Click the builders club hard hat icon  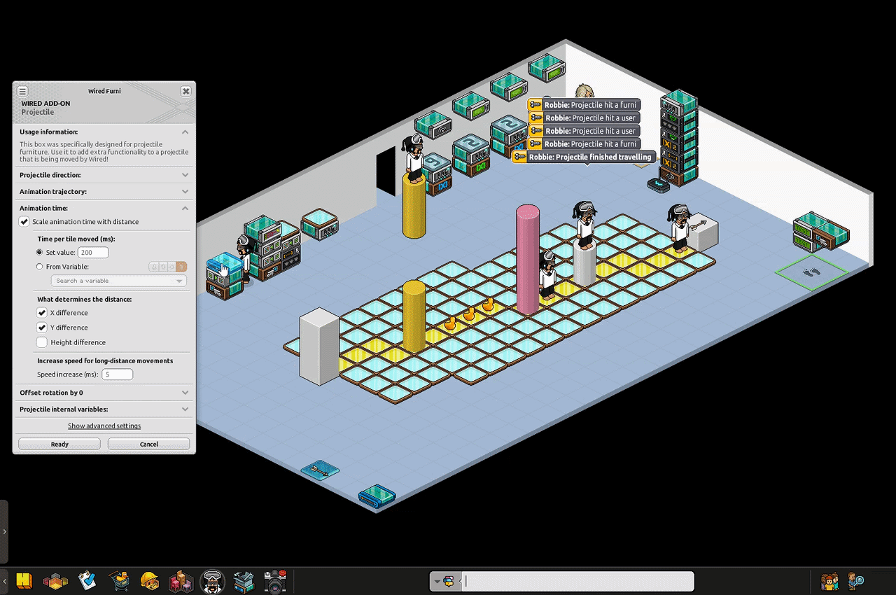[x=150, y=581]
